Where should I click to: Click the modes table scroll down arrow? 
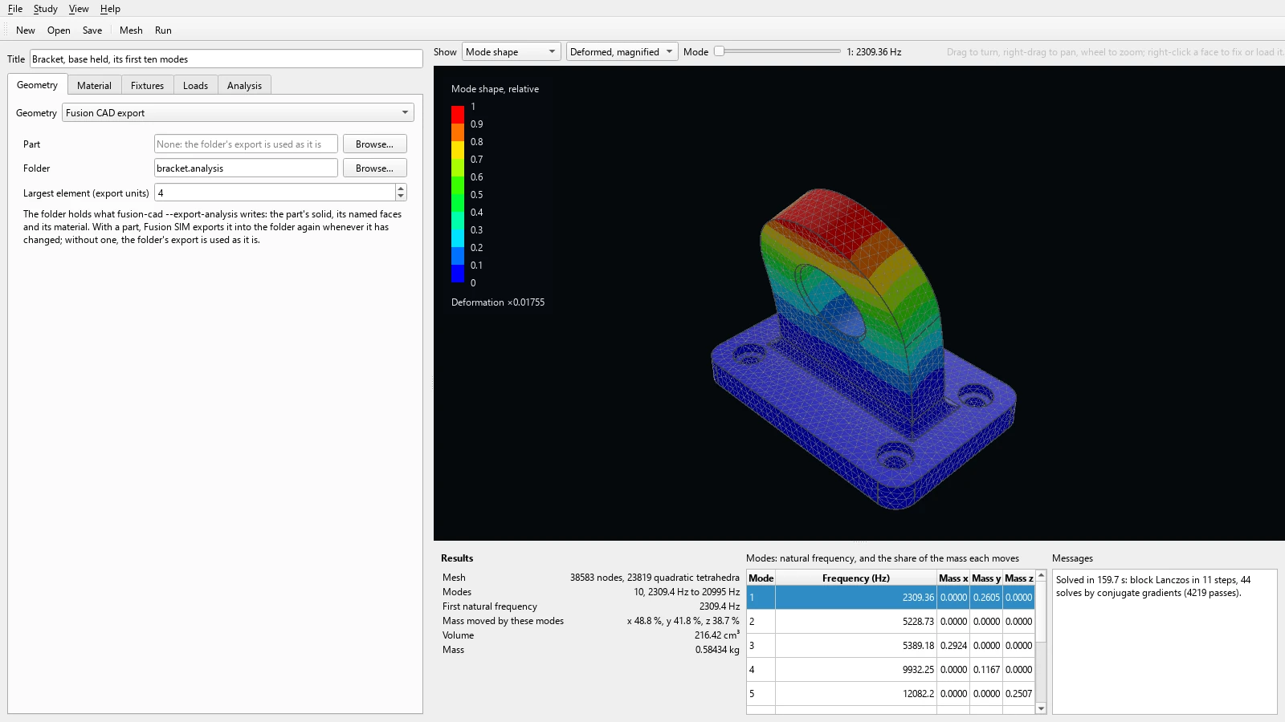pyautogui.click(x=1041, y=708)
